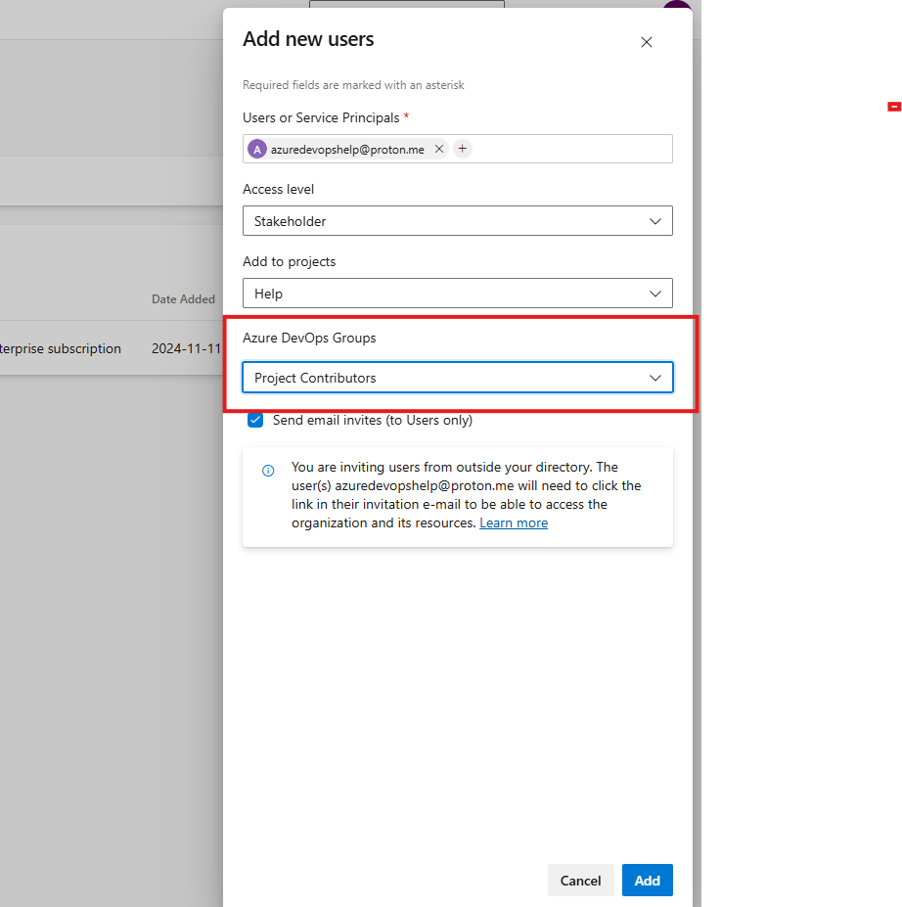Uncheck Send email invites checkbox

[255, 420]
